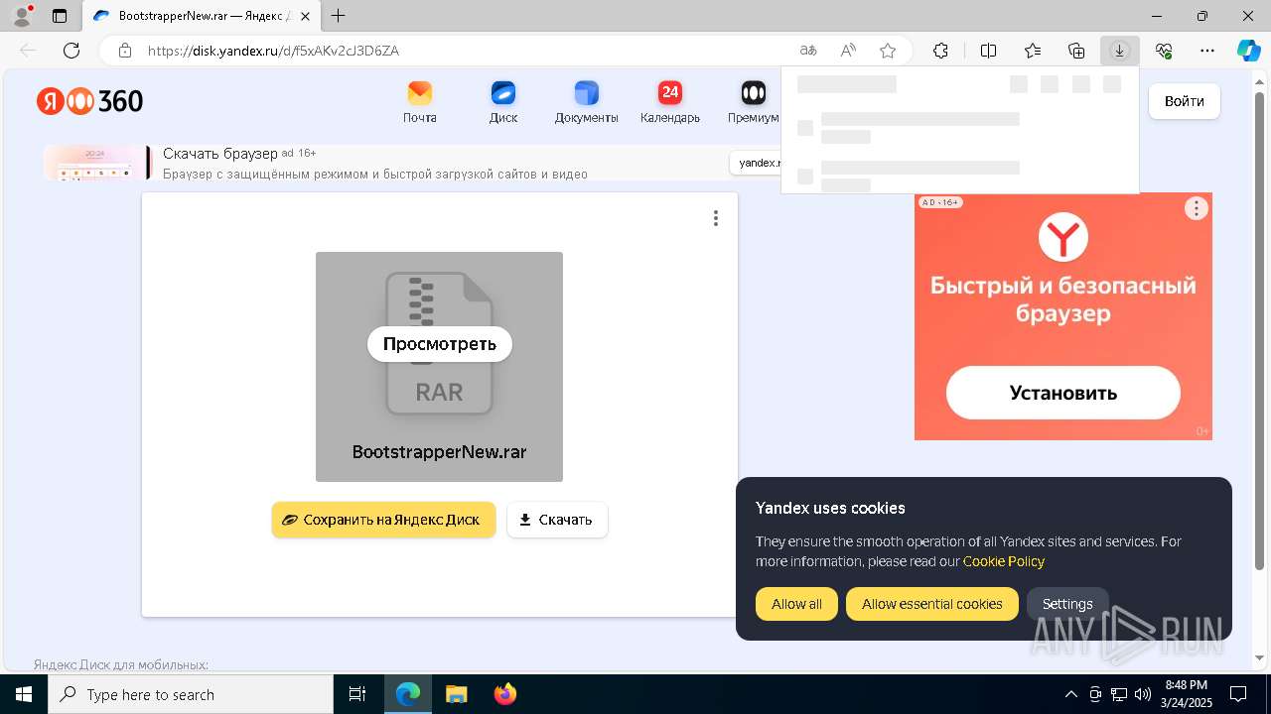Open Edge tab actions menu icon
1271x714 pixels.
pos(60,16)
